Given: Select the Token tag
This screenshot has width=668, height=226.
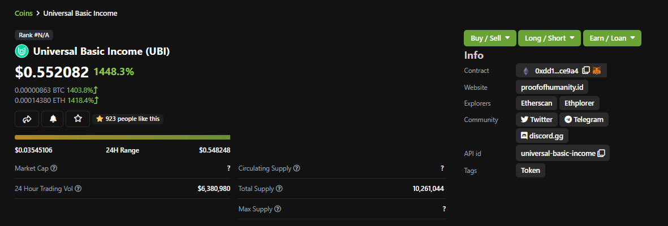Looking at the screenshot, I should tap(531, 170).
